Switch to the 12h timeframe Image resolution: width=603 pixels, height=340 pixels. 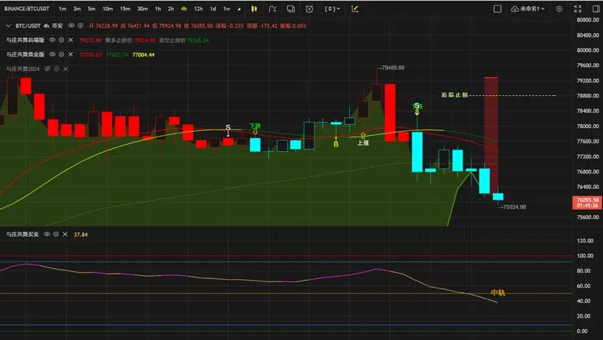(199, 9)
